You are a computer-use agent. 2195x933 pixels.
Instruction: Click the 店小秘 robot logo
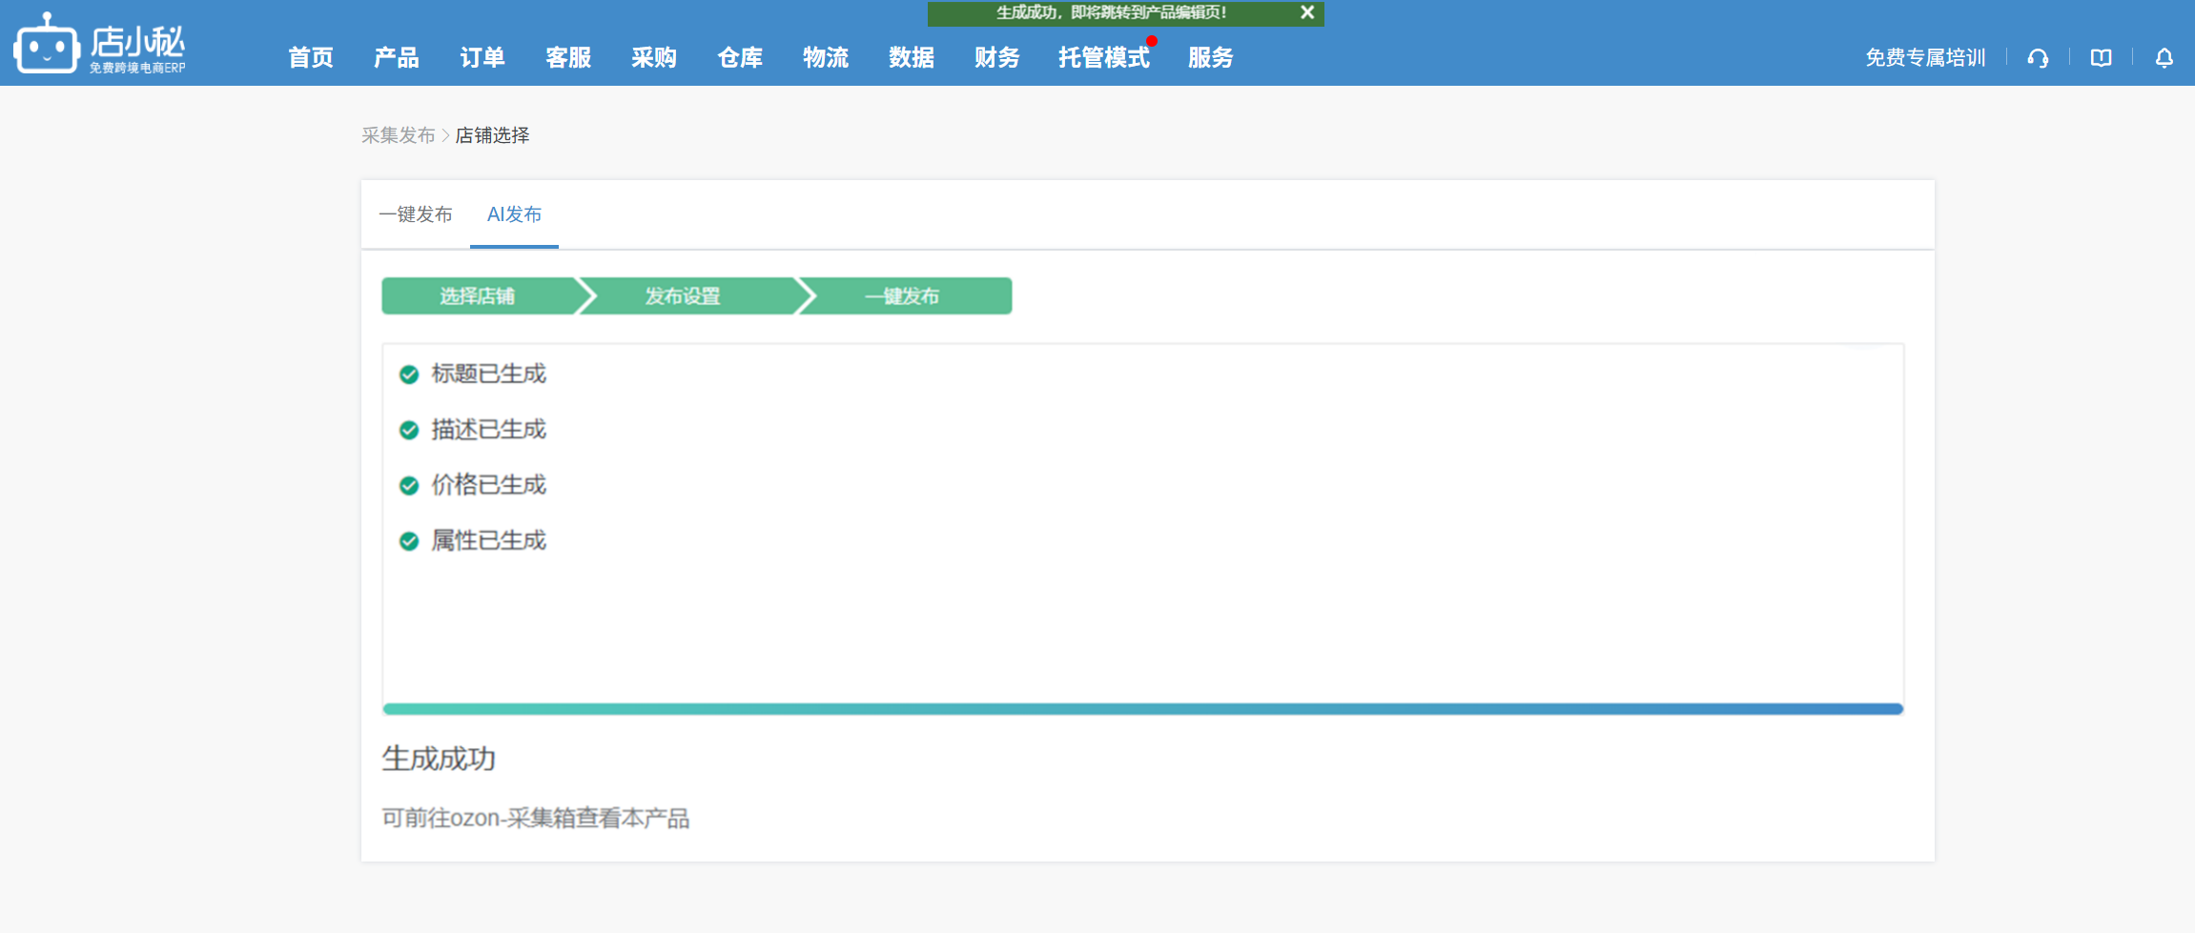[x=46, y=45]
